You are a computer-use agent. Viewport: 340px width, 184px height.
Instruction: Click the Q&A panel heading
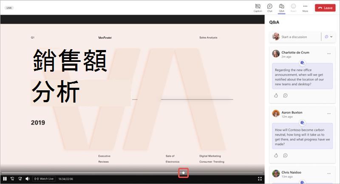(274, 22)
